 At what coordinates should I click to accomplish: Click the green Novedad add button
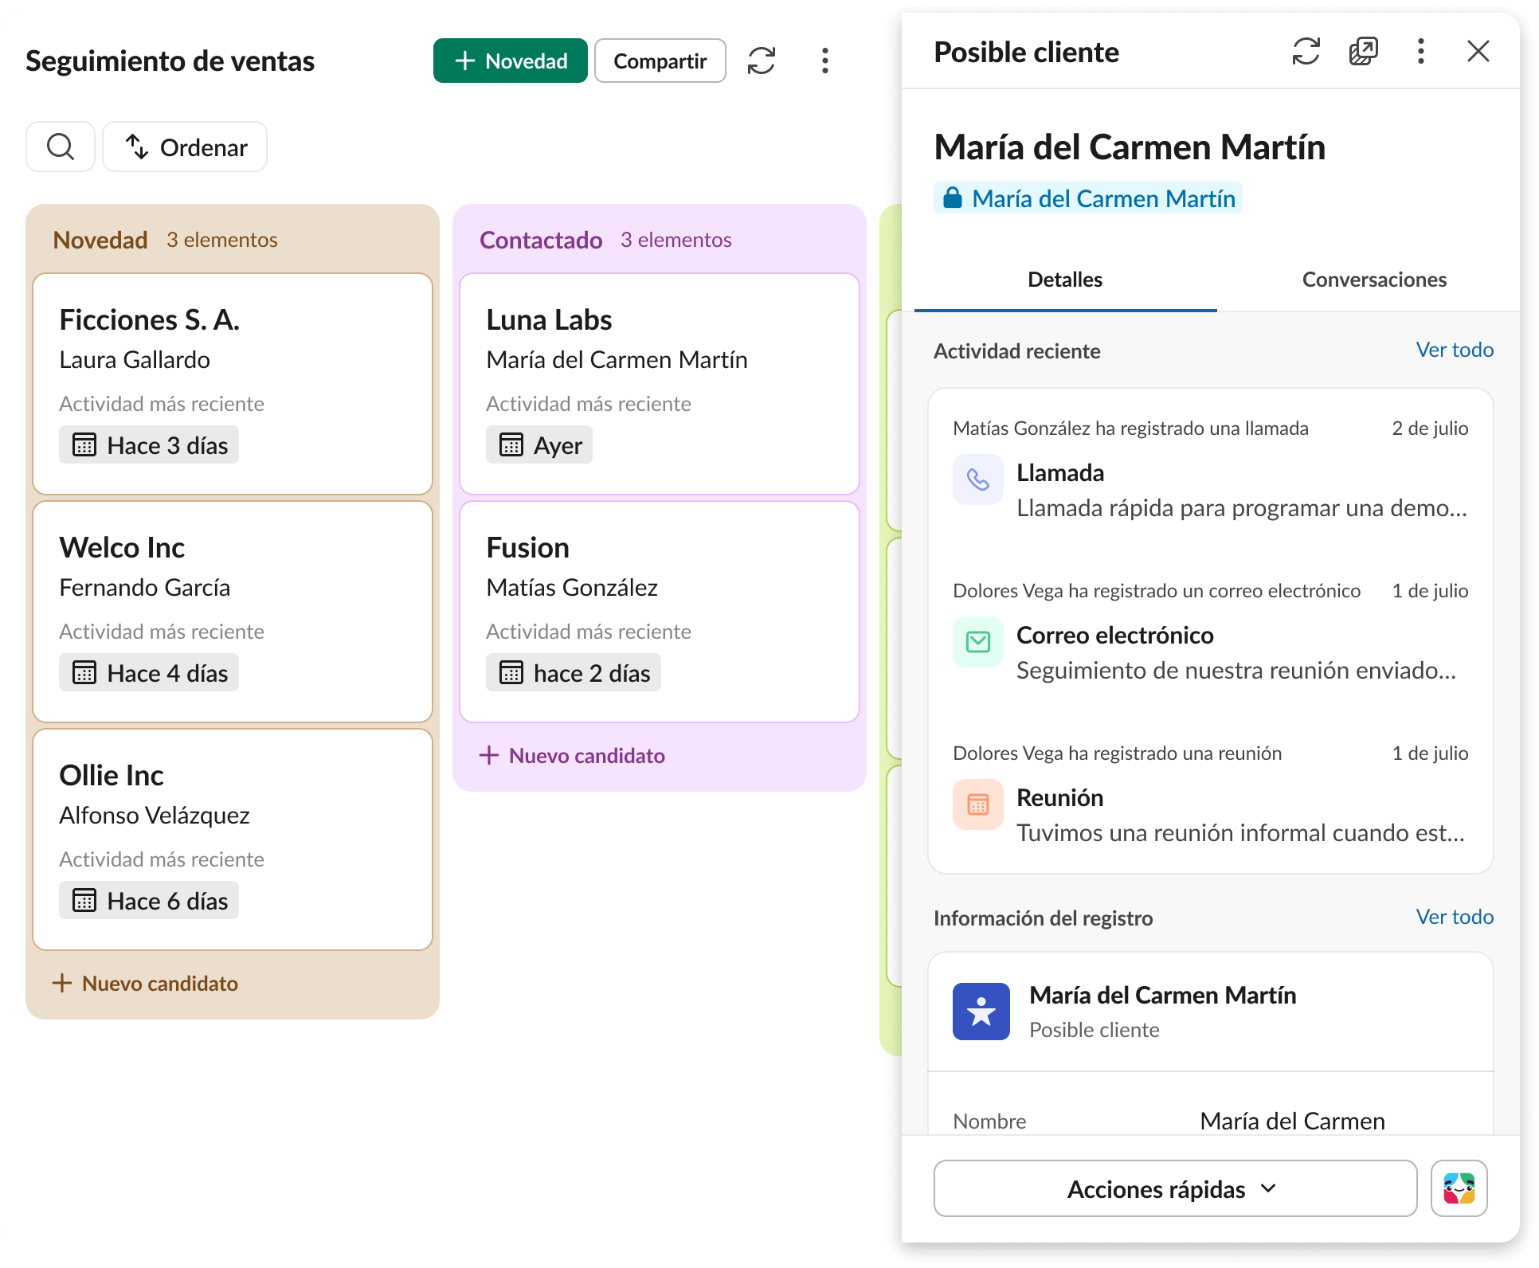click(510, 61)
